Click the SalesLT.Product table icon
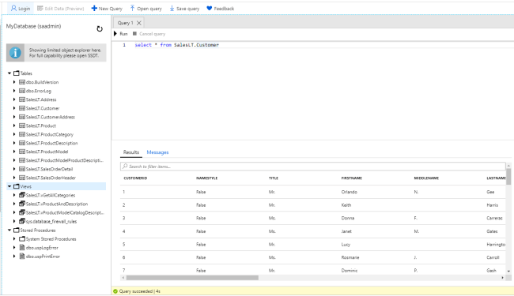 tap(22, 126)
